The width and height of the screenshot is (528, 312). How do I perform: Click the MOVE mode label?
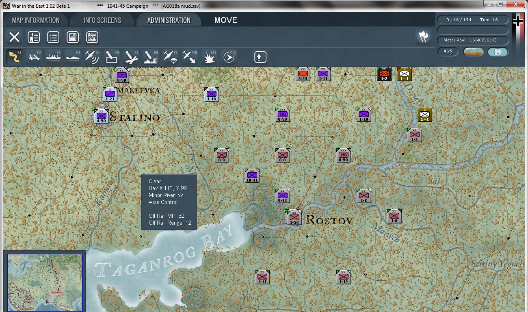point(225,20)
